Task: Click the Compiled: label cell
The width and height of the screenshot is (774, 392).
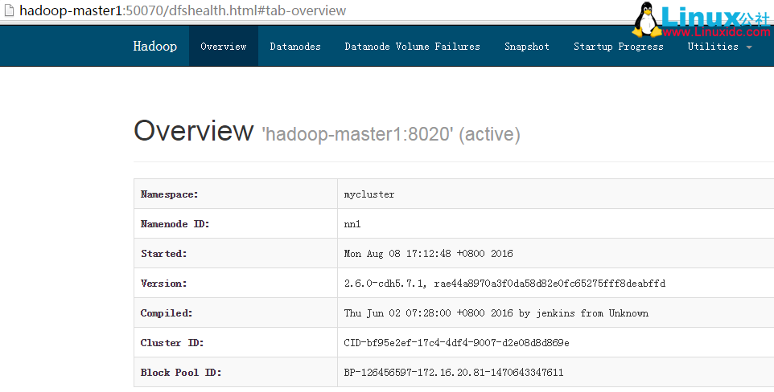Action: tap(236, 312)
